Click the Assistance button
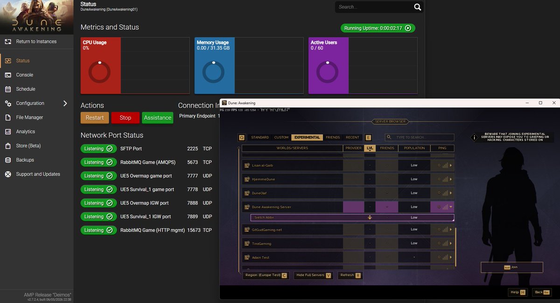This screenshot has width=560, height=303. tap(157, 118)
